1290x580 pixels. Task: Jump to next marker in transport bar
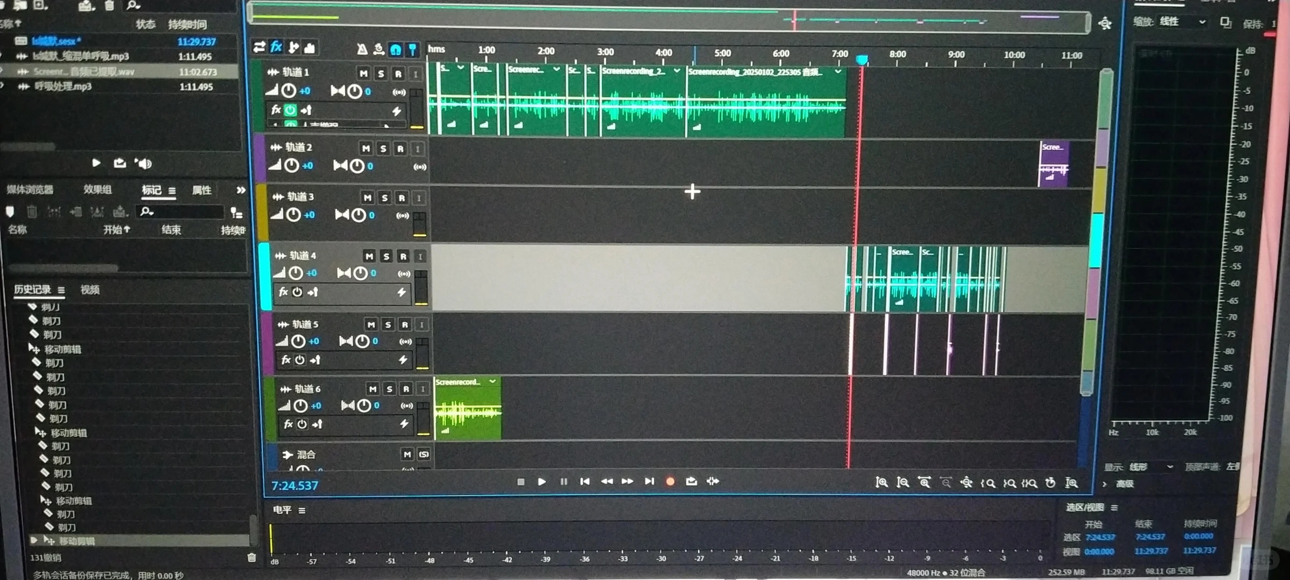[x=649, y=482]
